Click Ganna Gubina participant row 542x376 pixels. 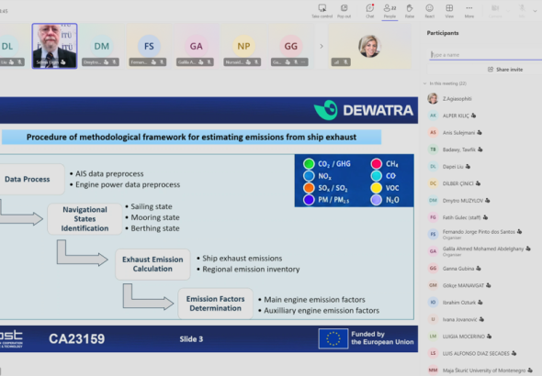coord(484,268)
